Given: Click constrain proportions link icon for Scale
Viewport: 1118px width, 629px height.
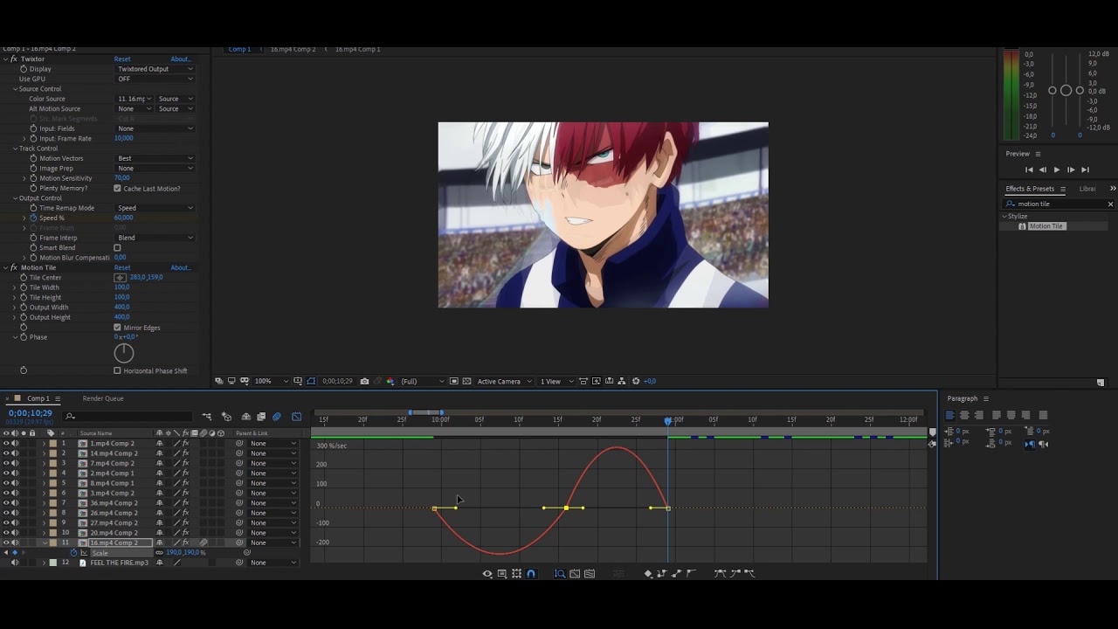Looking at the screenshot, I should coord(160,553).
